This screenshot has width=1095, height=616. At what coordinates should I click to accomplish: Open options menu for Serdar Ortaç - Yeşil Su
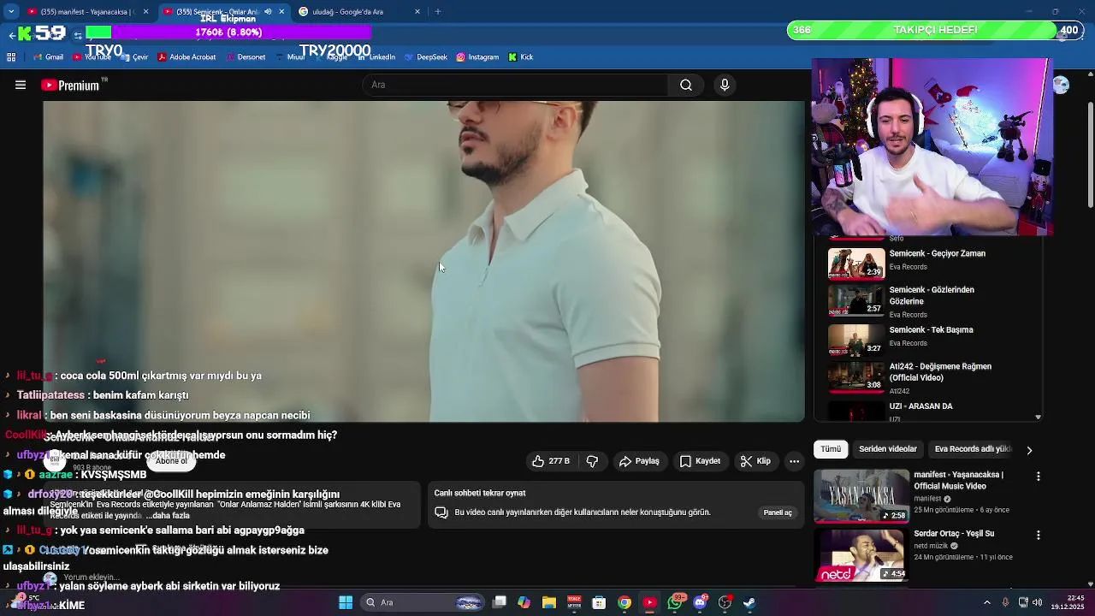(x=1039, y=535)
